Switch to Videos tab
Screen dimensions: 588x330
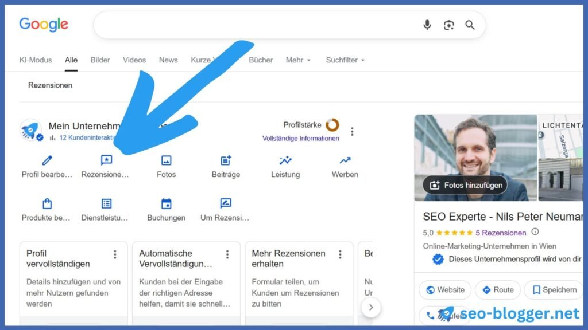click(x=134, y=60)
